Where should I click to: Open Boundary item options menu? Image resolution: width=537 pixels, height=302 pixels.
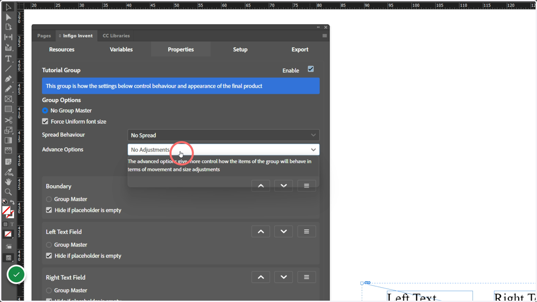point(307,186)
